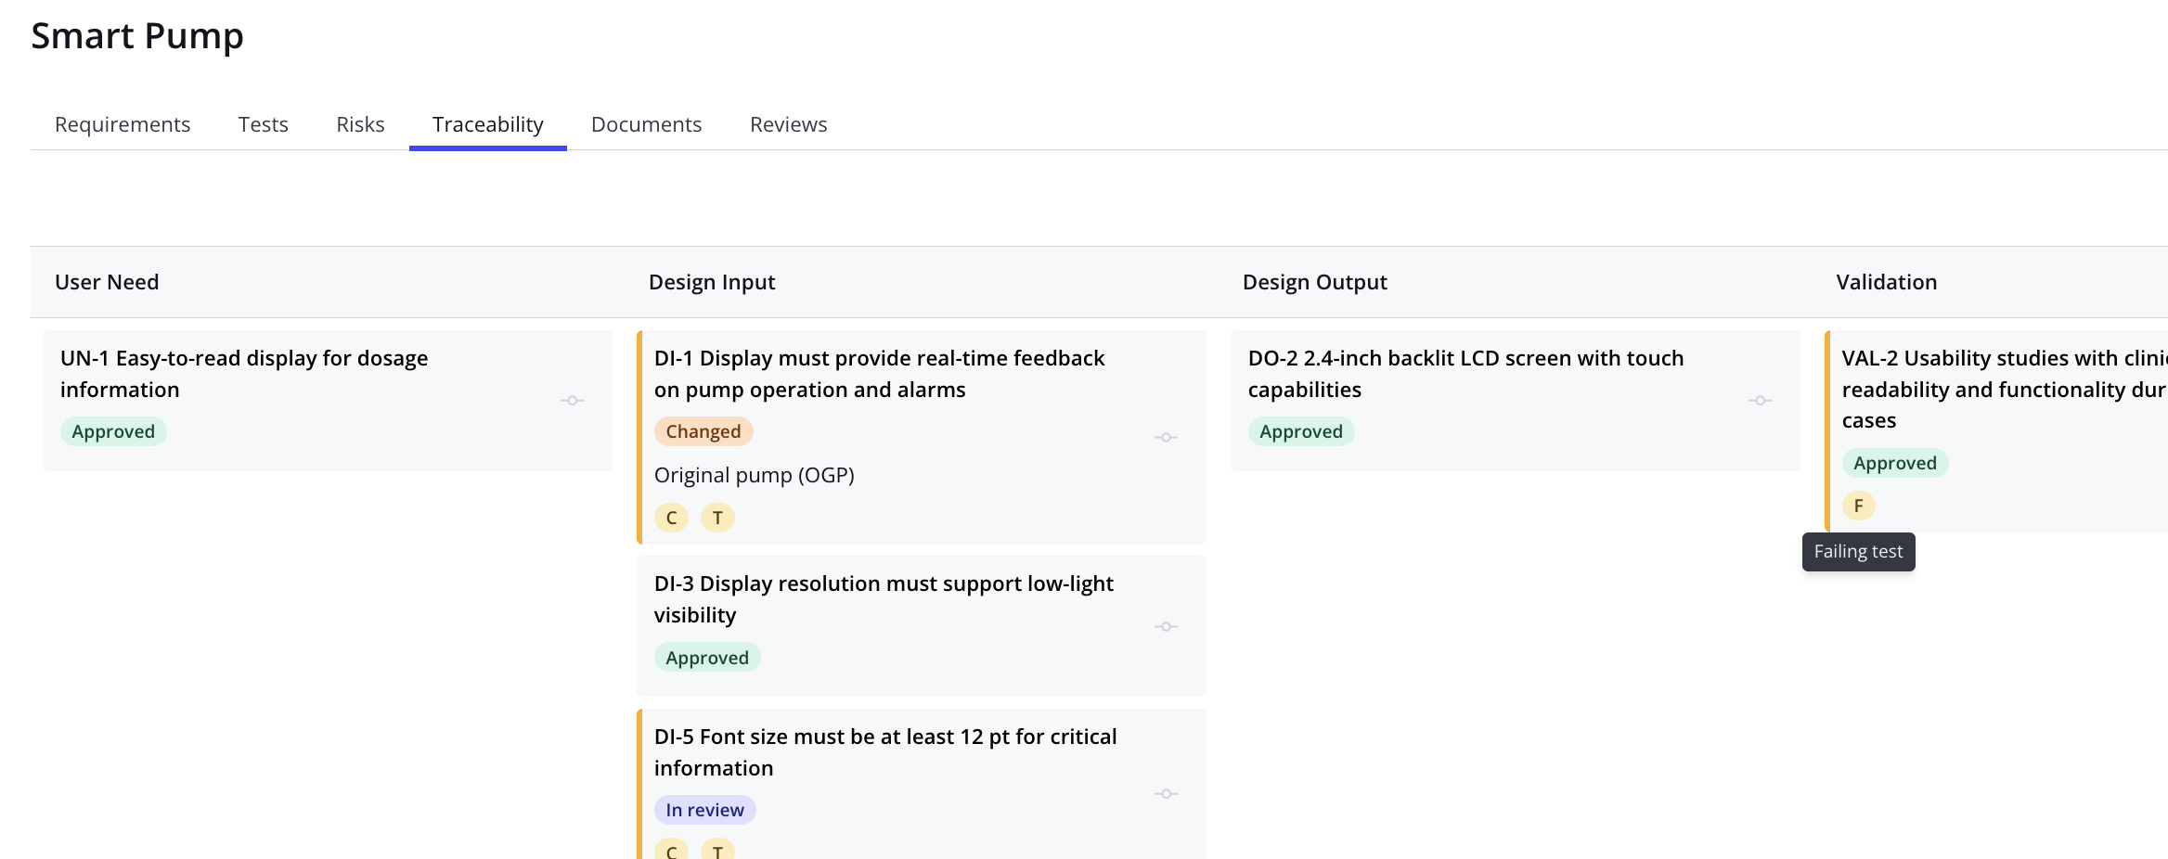
Task: Open the Tests tab
Action: tap(263, 124)
